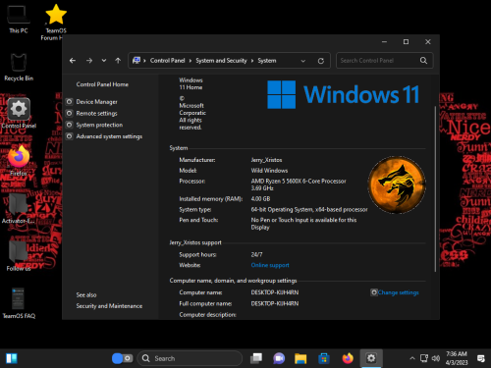Open network status tray icon
This screenshot has width=491, height=368.
point(424,358)
